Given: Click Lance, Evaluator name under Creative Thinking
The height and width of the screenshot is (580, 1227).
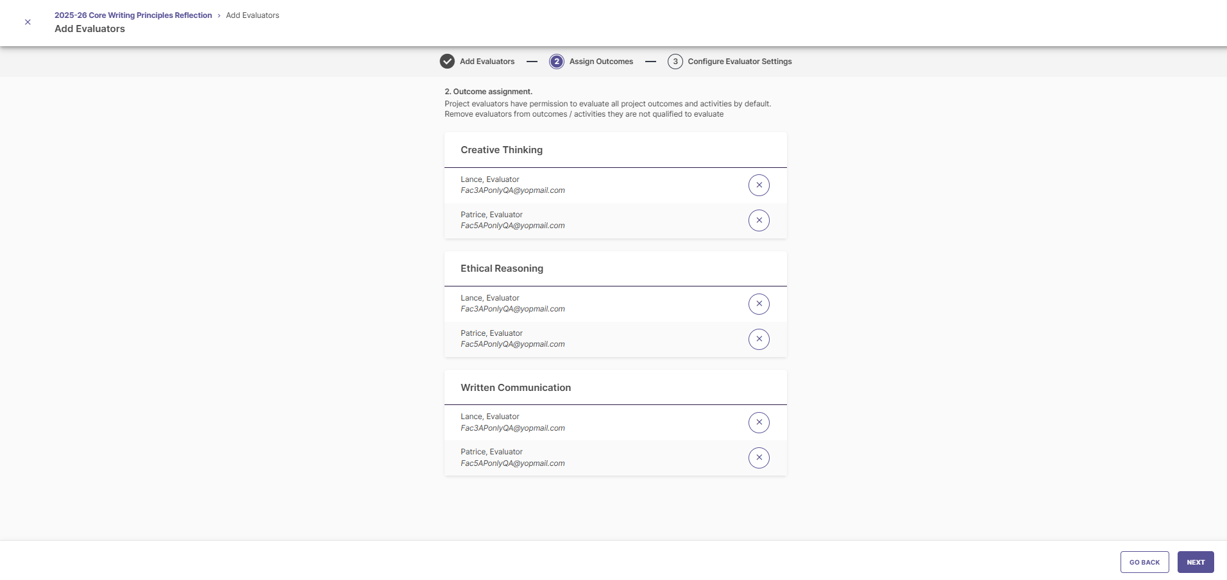Looking at the screenshot, I should click(490, 179).
